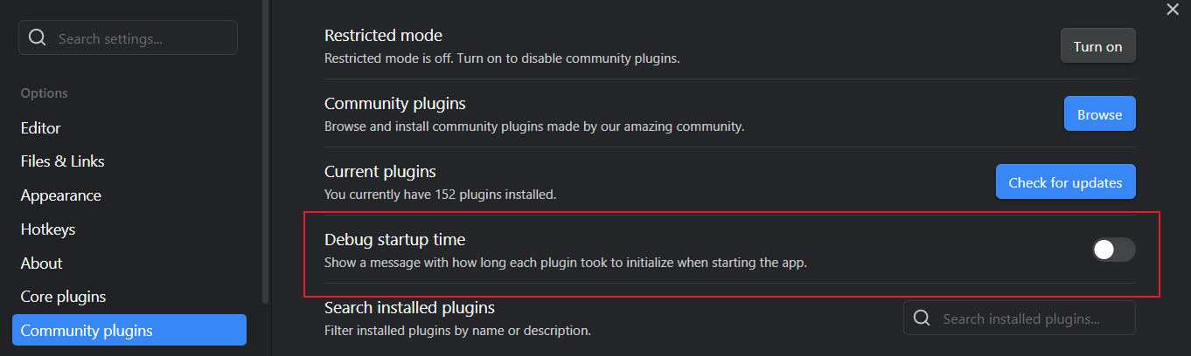Screen dimensions: 1191x356
Task: Check for plugin updates
Action: coord(1065,182)
